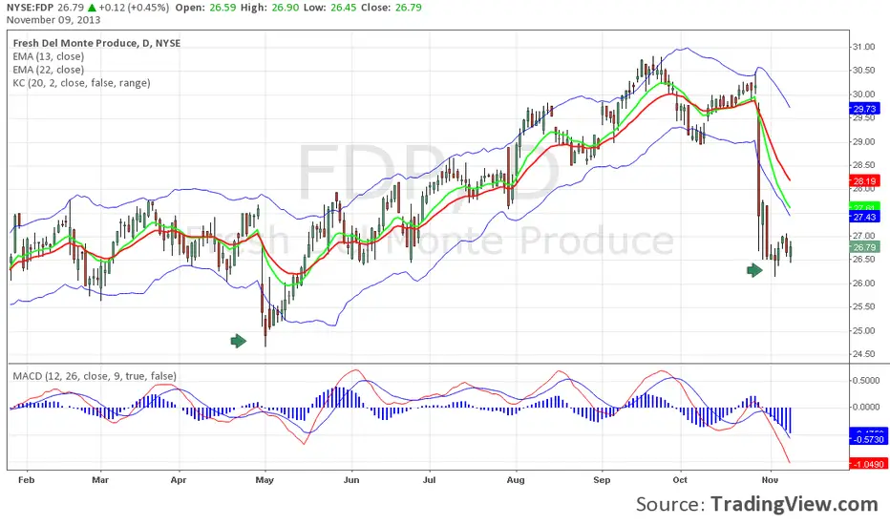Click the NYSE:FDP ticker symbol in the header
This screenshot has width=890, height=525.
[x=31, y=8]
